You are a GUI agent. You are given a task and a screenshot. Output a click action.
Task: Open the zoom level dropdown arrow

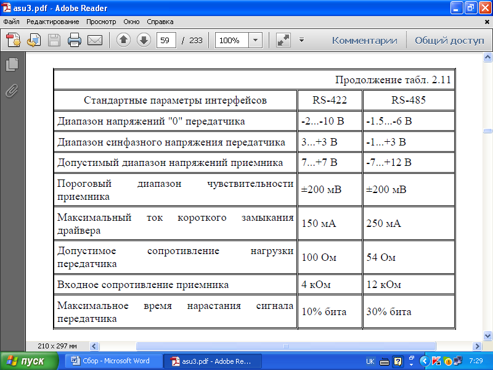(255, 40)
